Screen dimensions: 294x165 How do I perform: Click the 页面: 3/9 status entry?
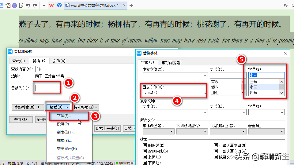click(15, 163)
